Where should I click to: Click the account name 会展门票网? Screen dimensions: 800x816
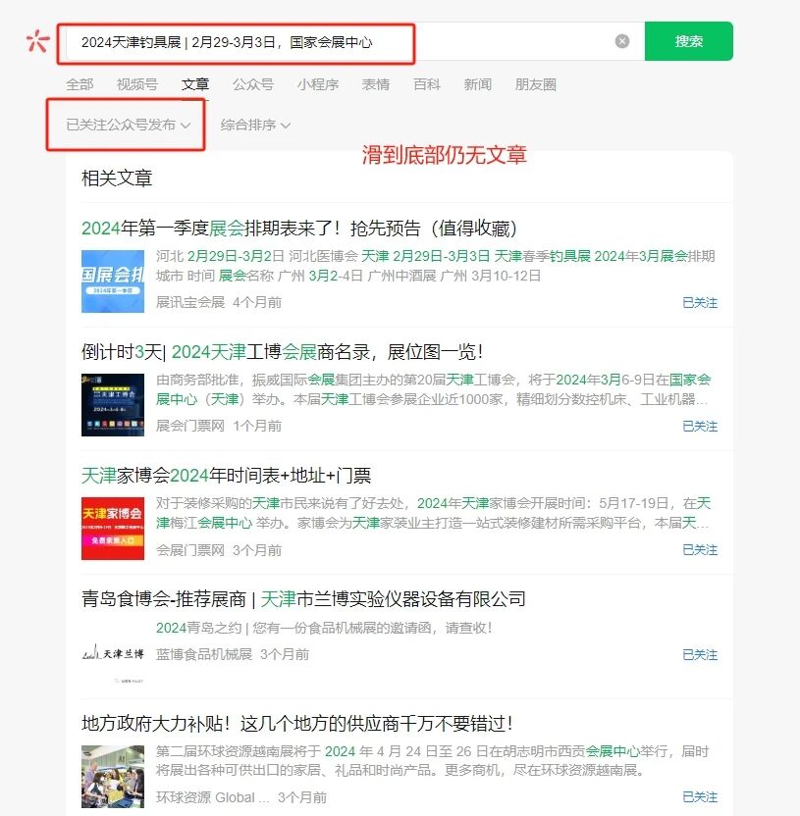(190, 550)
